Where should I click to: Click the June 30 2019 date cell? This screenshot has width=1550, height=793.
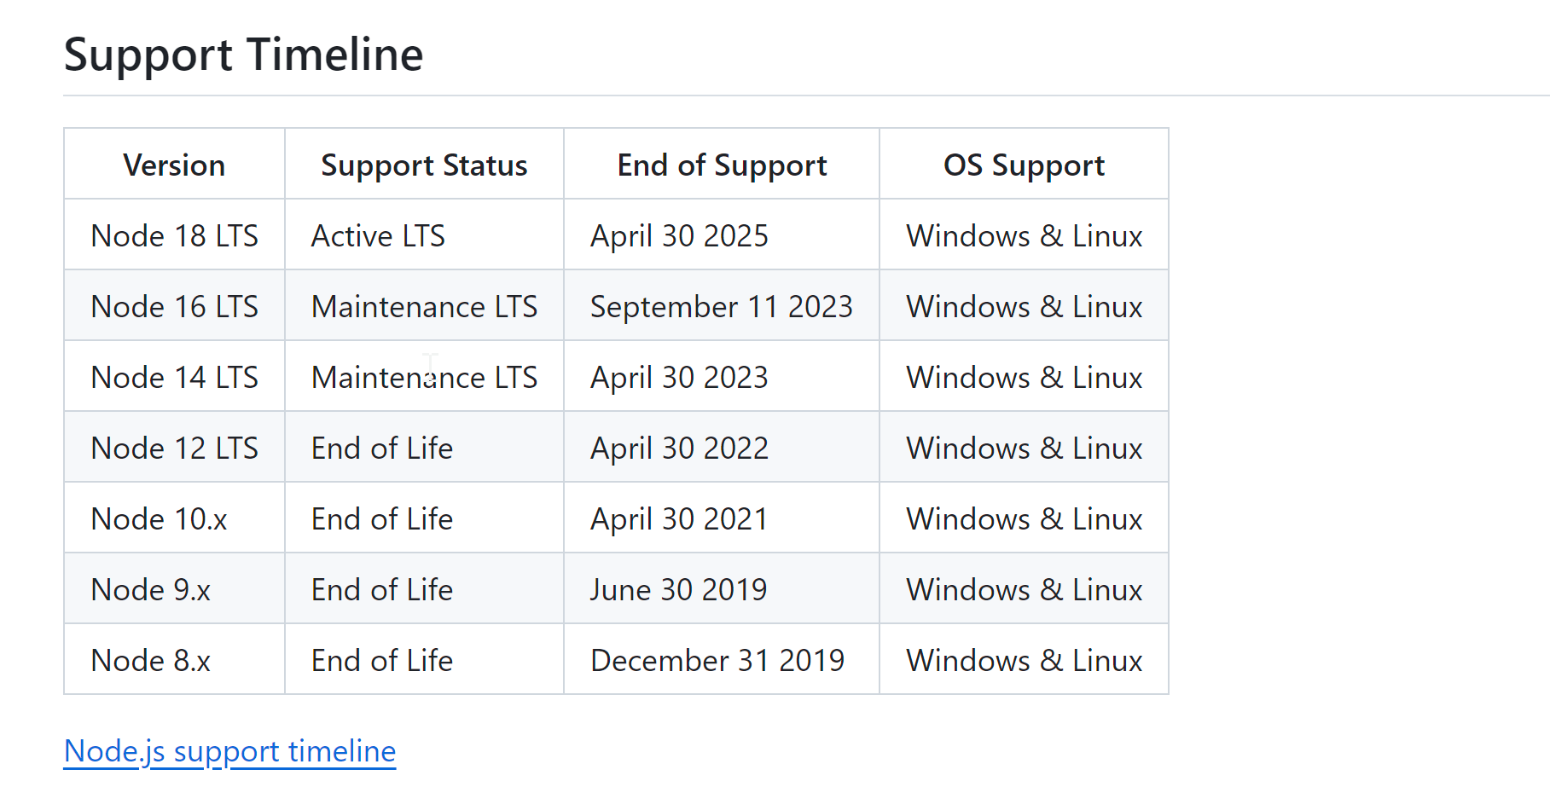click(x=722, y=589)
